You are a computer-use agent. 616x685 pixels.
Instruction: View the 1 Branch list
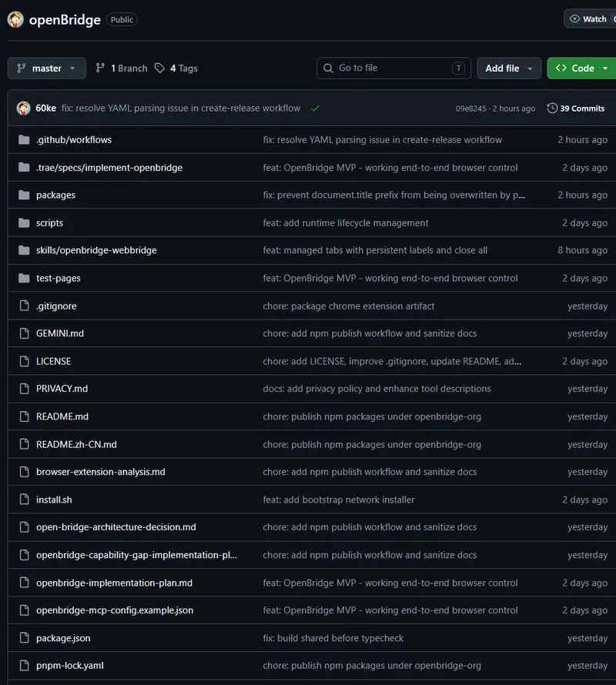pyautogui.click(x=122, y=68)
